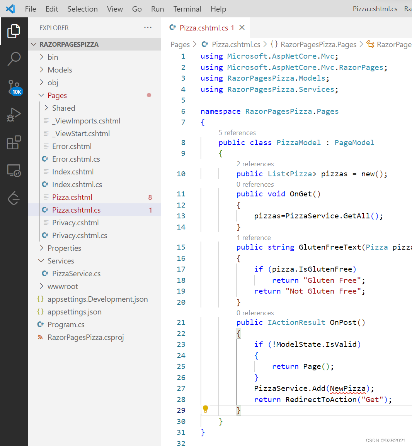The image size is (412, 446).
Task: Collapse the Services folder
Action: tap(60, 261)
